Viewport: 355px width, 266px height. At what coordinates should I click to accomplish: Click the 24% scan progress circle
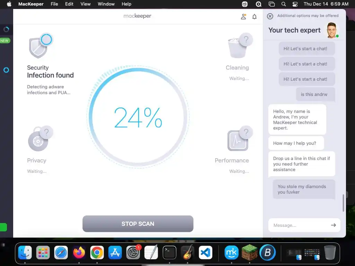tap(138, 117)
